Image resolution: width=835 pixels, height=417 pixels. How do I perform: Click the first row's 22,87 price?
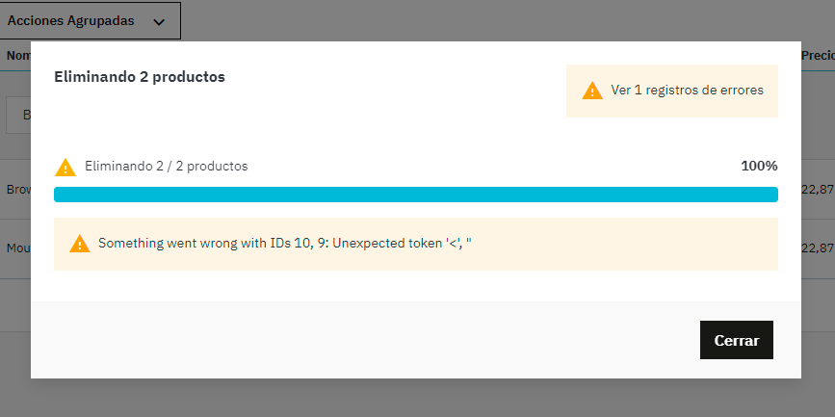click(x=817, y=190)
